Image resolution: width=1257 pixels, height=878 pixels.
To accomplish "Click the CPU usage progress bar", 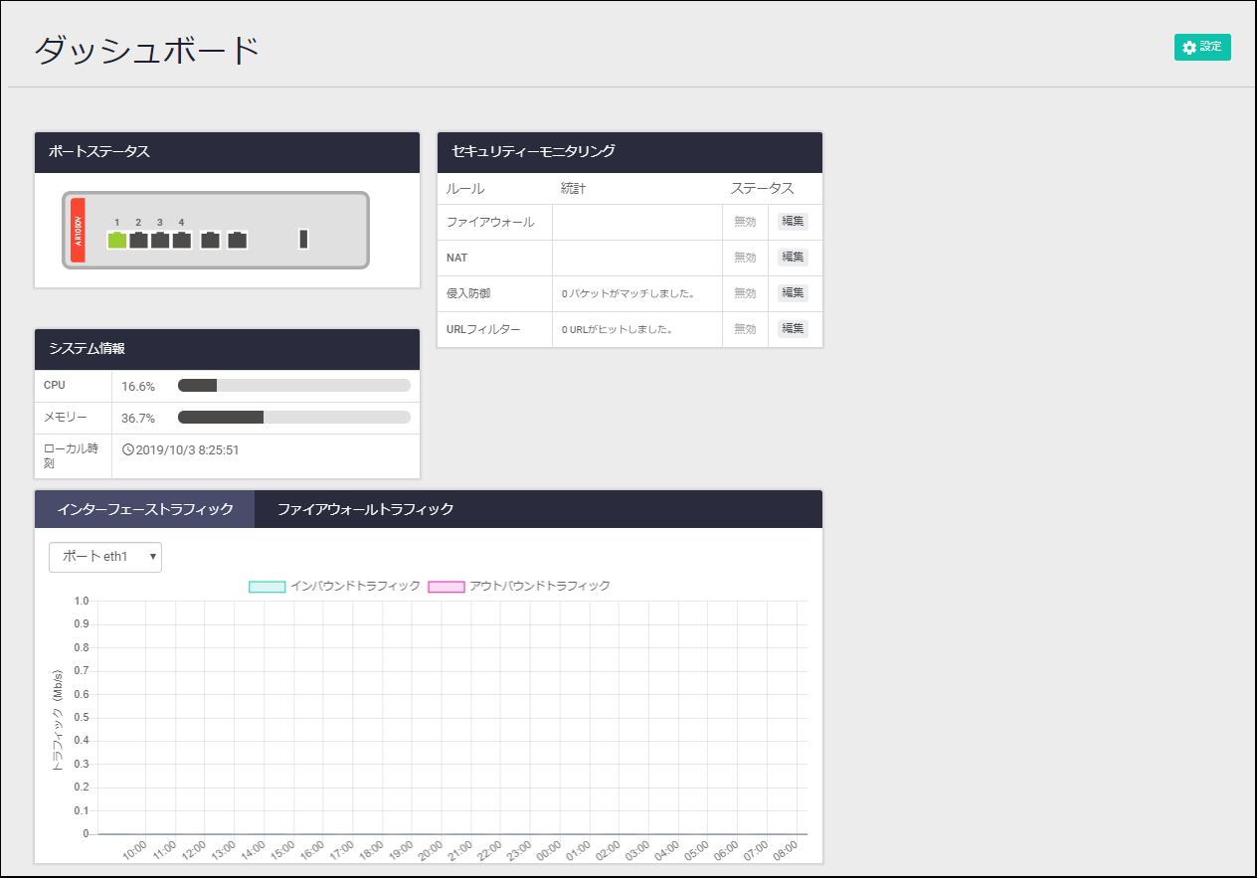I will pyautogui.click(x=293, y=386).
